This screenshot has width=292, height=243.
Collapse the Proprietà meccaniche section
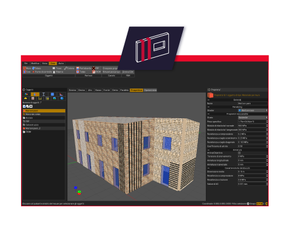208,114
